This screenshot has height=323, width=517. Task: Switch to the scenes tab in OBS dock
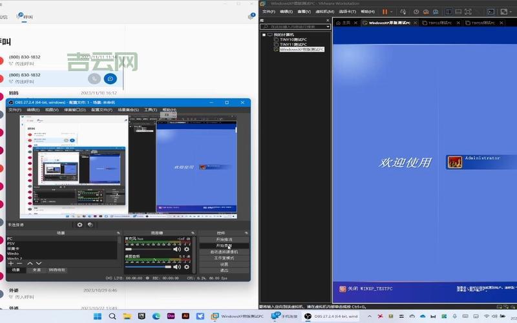coord(16,270)
